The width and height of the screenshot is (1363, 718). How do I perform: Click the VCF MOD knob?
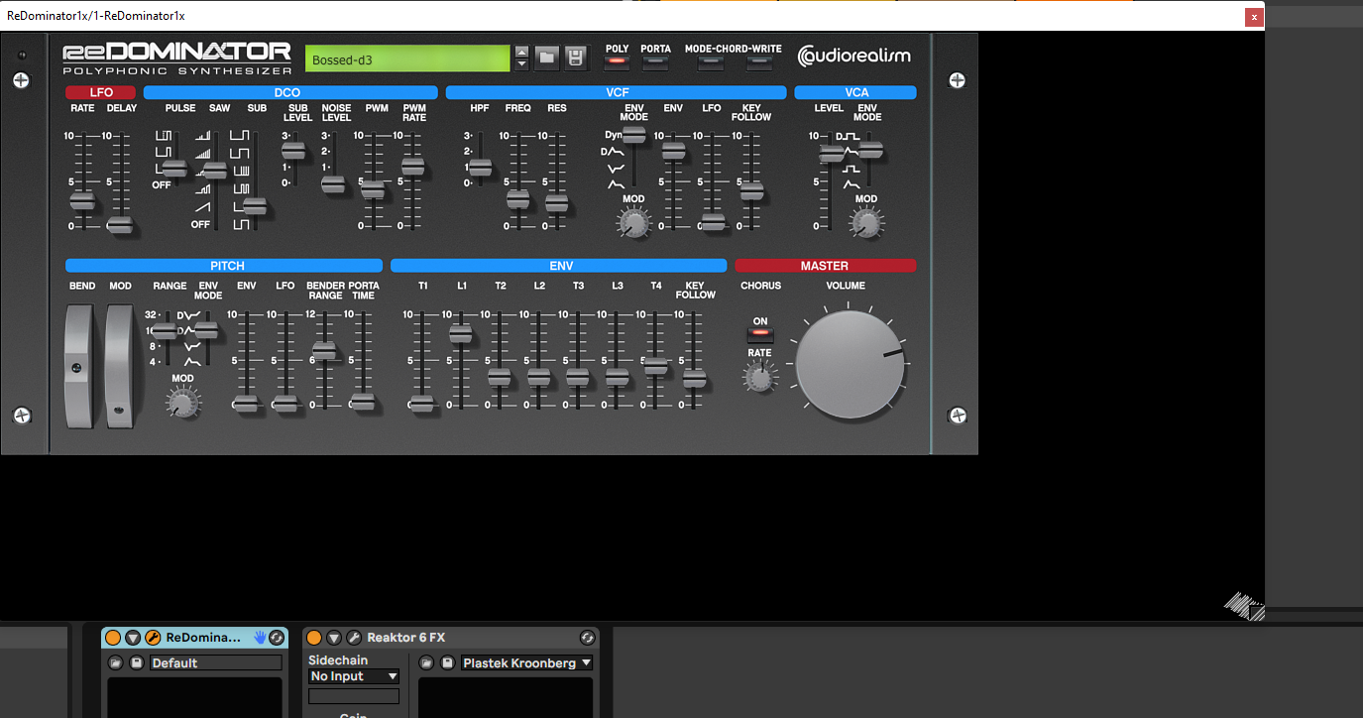633,224
